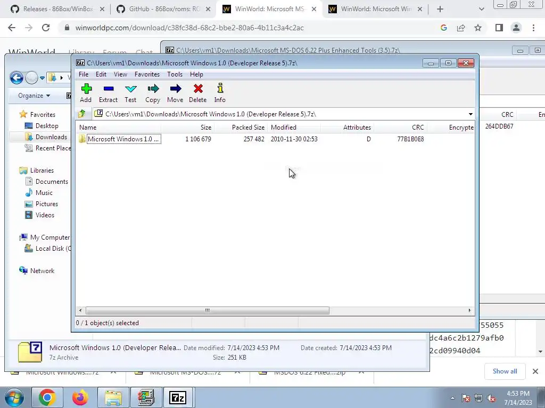
Task: Sort by Attributes column header
Action: [x=347, y=127]
